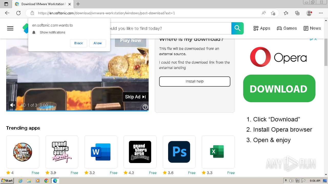Click the browser address bar URL
328x184 pixels.
pos(106,13)
